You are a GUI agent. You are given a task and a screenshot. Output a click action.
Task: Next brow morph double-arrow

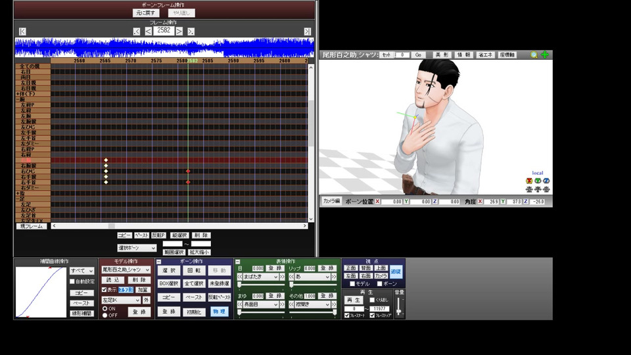pyautogui.click(x=282, y=304)
